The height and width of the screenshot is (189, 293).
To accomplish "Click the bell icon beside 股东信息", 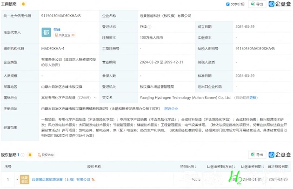I will (30, 155).
